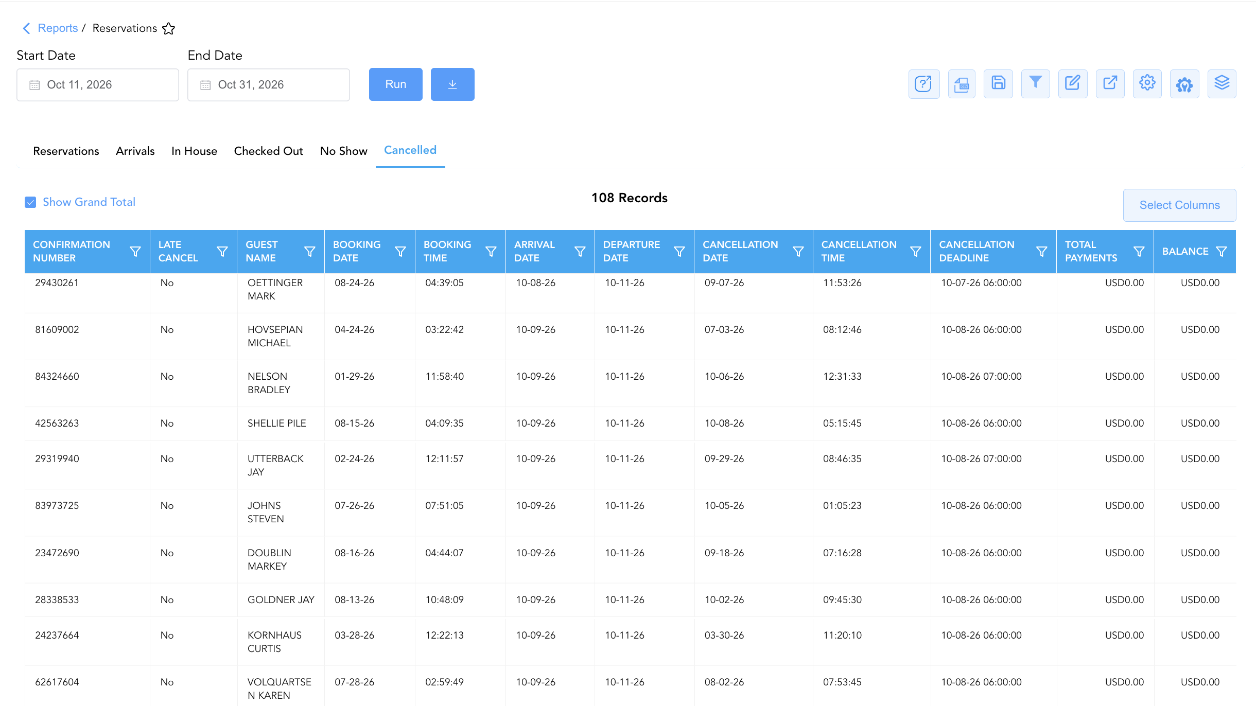Toggle the Show Grand Total checkbox
1256x706 pixels.
pyautogui.click(x=30, y=202)
